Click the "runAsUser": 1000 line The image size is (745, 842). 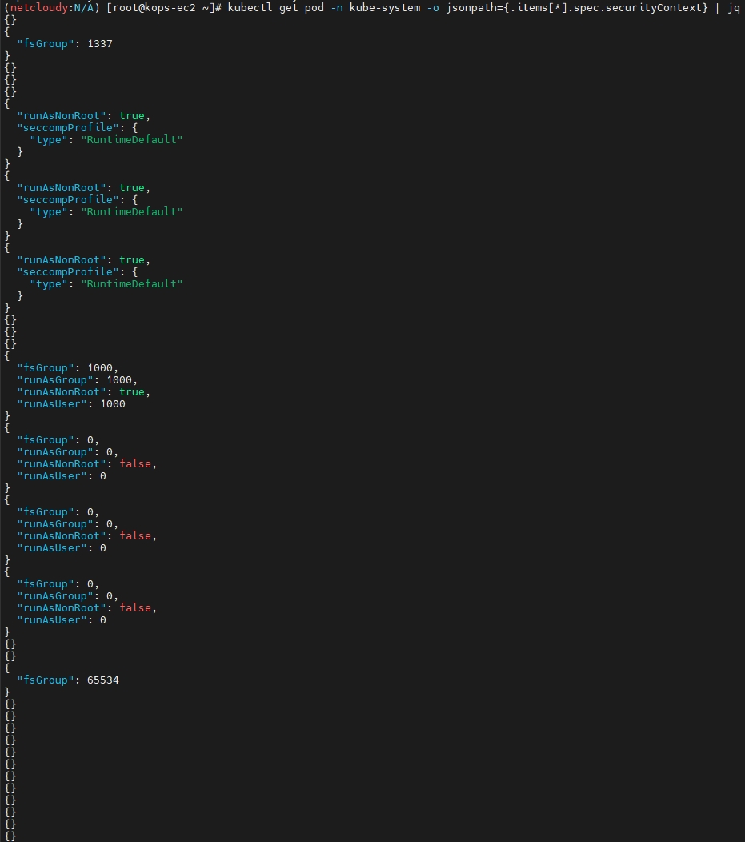coord(71,404)
